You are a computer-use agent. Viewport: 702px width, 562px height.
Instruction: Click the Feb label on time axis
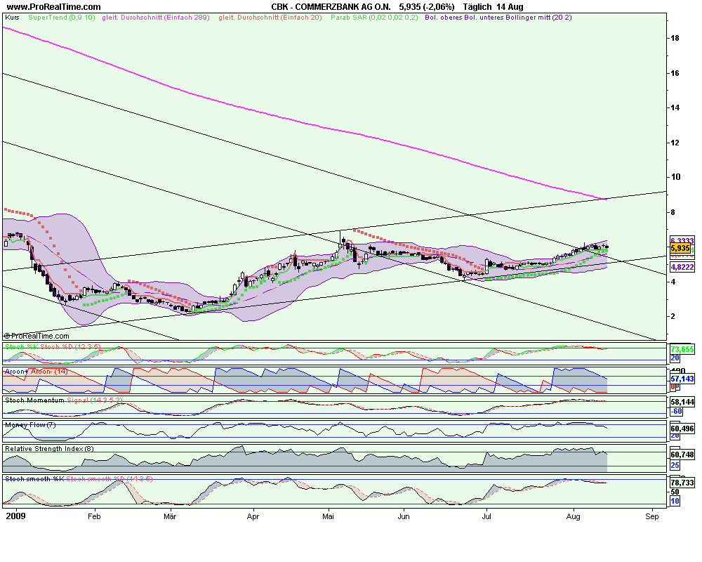coord(94,516)
